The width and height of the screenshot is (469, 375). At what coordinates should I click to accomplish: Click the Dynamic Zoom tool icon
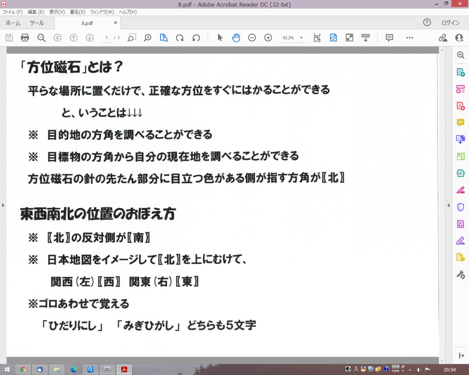148,38
